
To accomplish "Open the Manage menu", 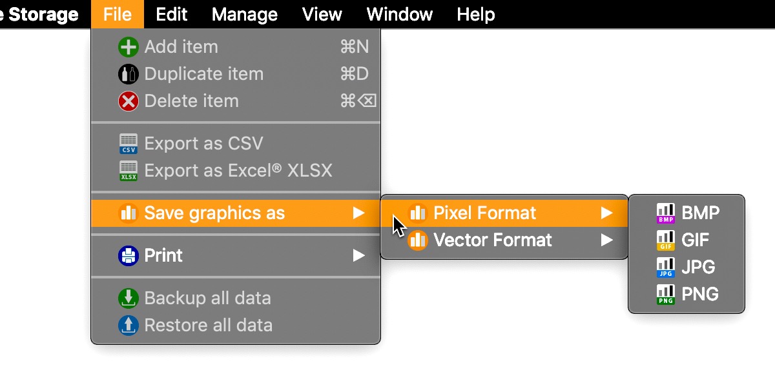I will pos(245,14).
